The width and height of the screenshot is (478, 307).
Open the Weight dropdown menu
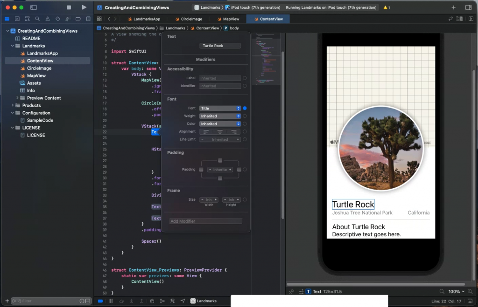220,116
